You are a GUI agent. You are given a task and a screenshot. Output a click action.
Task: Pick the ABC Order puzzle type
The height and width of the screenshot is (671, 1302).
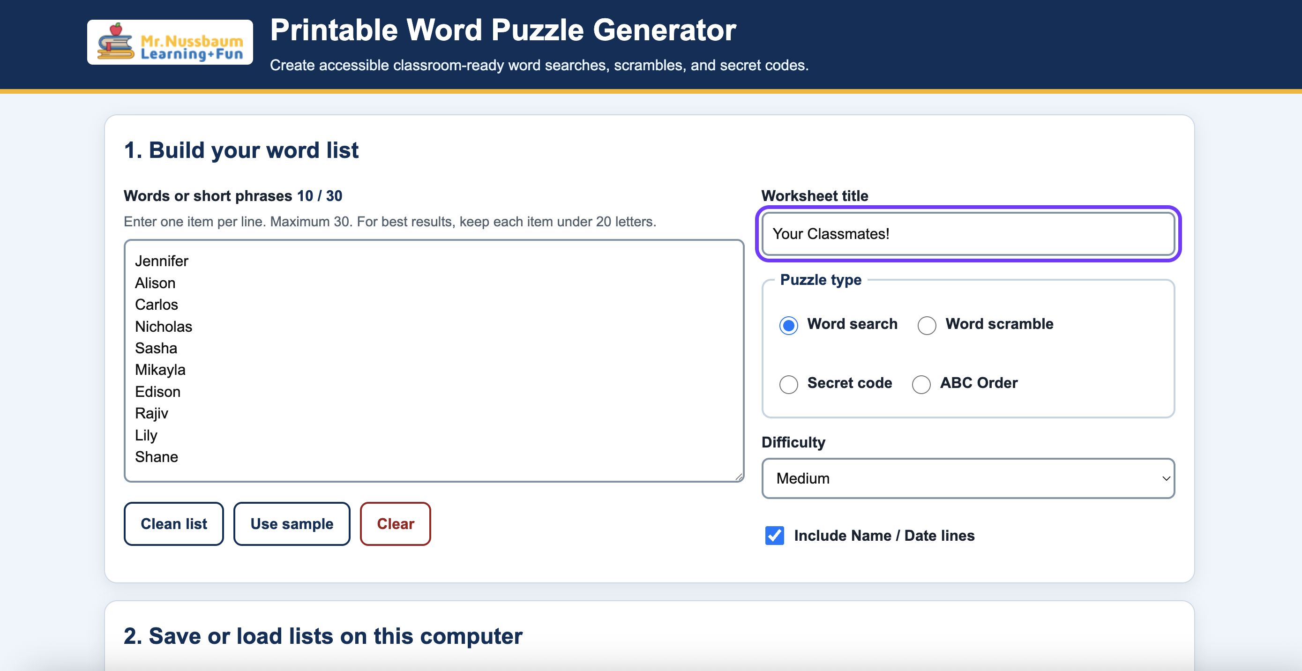pos(921,384)
